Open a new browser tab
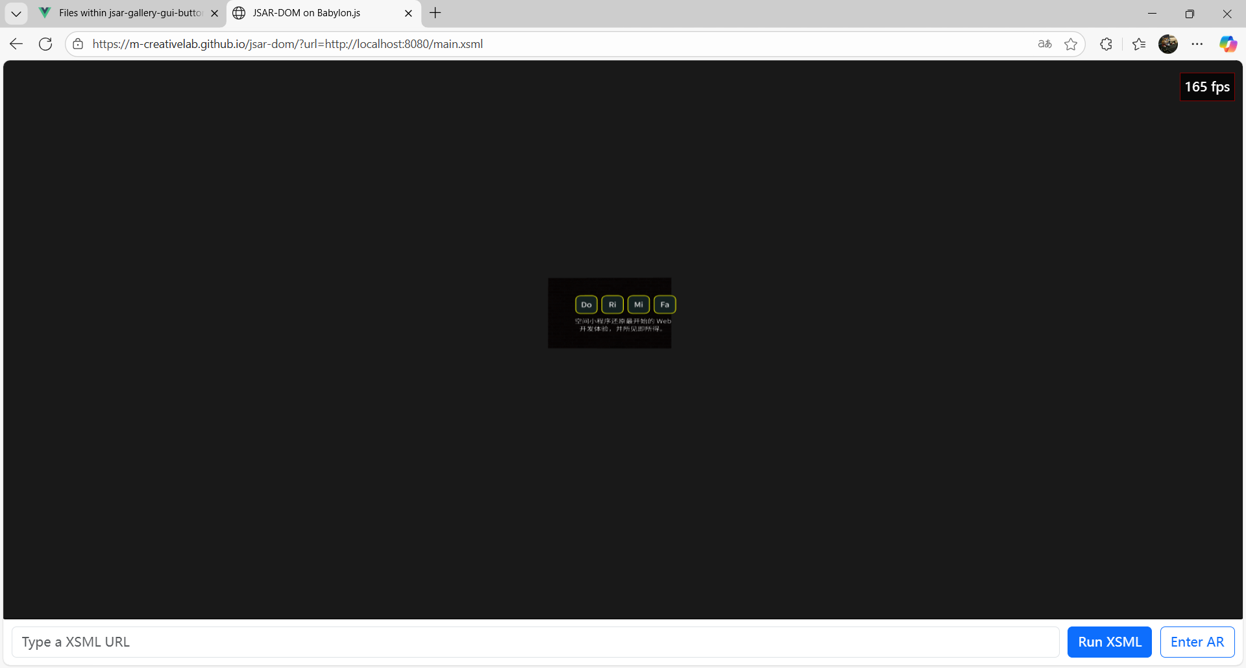Image resolution: width=1246 pixels, height=668 pixels. (435, 13)
